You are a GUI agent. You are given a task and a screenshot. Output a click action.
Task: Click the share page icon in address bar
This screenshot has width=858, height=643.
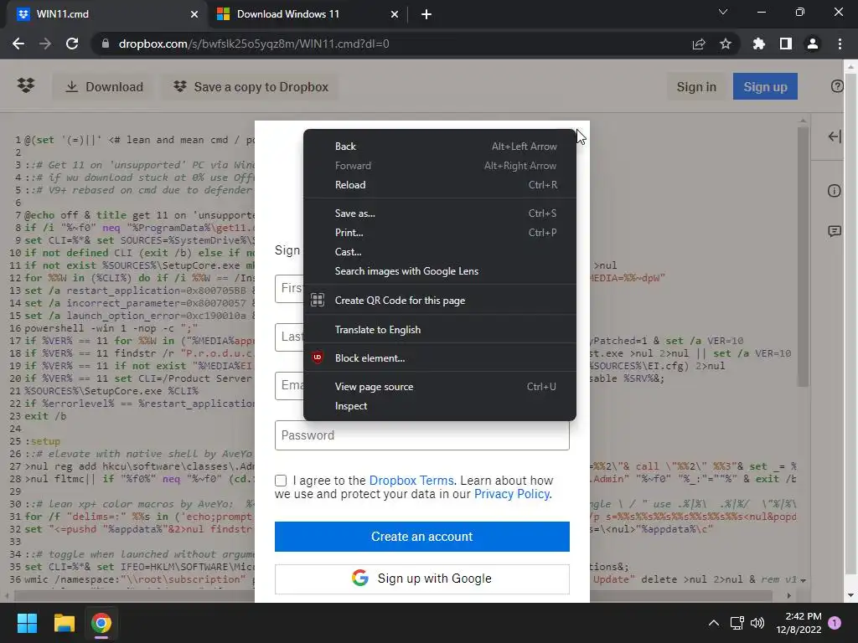(x=699, y=44)
